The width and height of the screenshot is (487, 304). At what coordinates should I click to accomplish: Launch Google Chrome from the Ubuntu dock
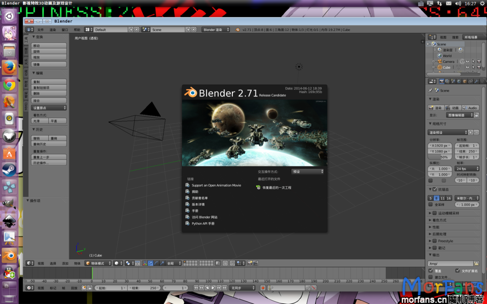9,85
